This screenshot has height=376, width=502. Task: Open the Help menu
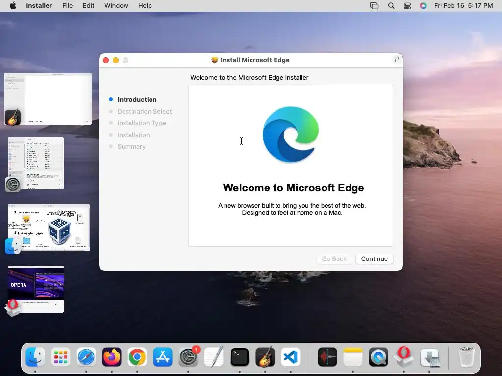pyautogui.click(x=145, y=6)
